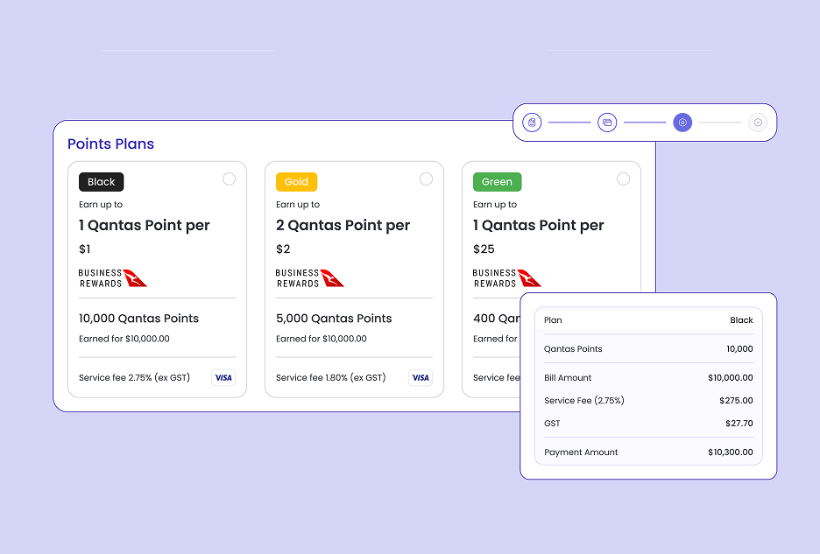Click the GST label in summary
Image resolution: width=820 pixels, height=554 pixels.
pos(552,424)
